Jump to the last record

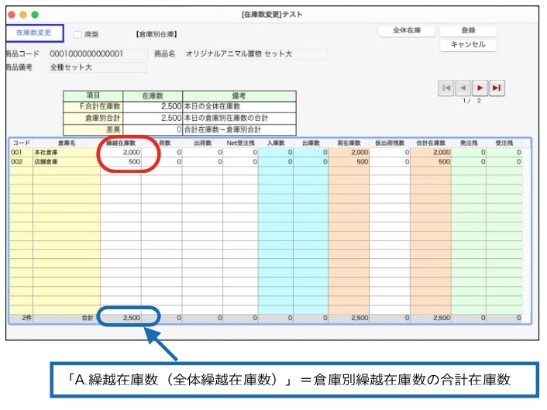point(497,88)
